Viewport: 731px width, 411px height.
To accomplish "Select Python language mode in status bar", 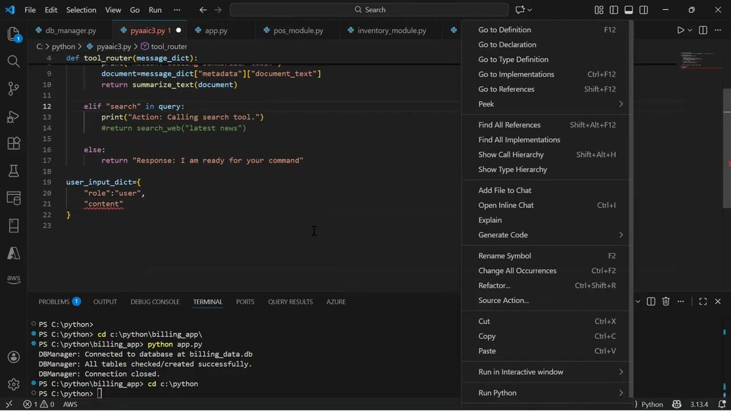I will point(652,404).
